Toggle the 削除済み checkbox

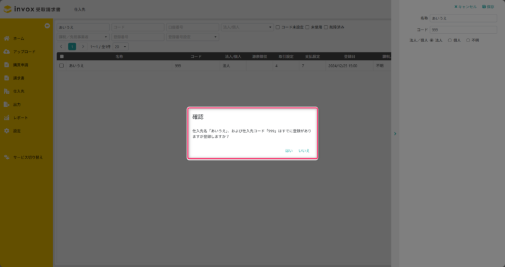[x=326, y=27]
